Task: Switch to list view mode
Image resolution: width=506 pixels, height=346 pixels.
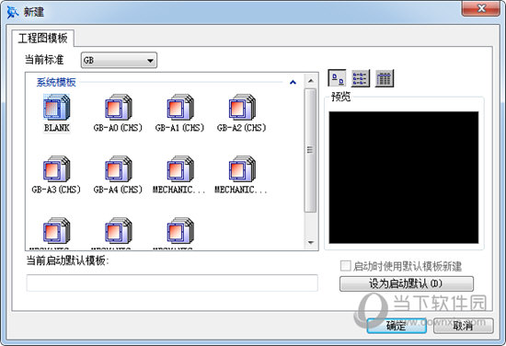Action: [x=361, y=78]
